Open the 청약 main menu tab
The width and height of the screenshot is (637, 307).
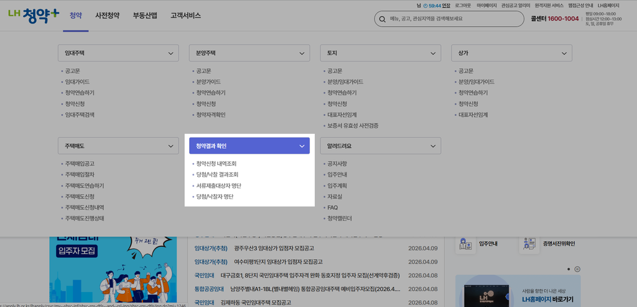[x=75, y=16]
